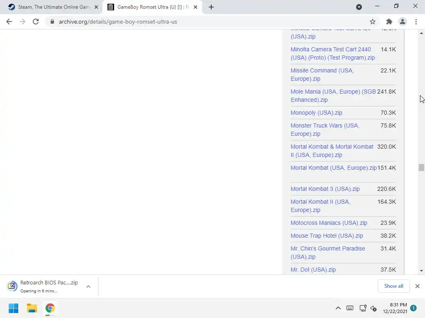425x318 pixels.
Task: Open a new browser tab
Action: point(211,7)
